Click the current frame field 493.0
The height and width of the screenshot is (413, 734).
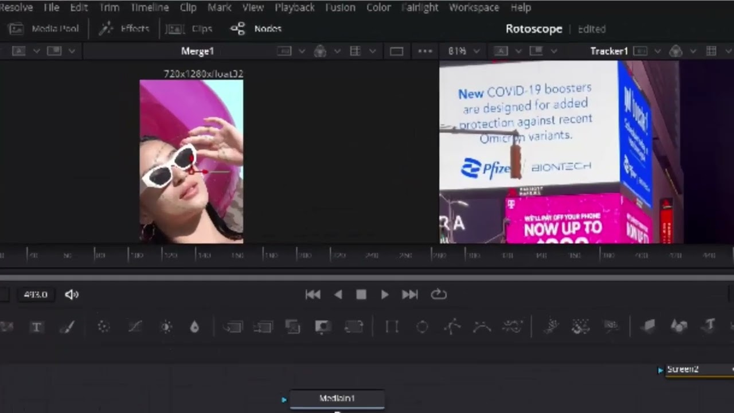[36, 294]
